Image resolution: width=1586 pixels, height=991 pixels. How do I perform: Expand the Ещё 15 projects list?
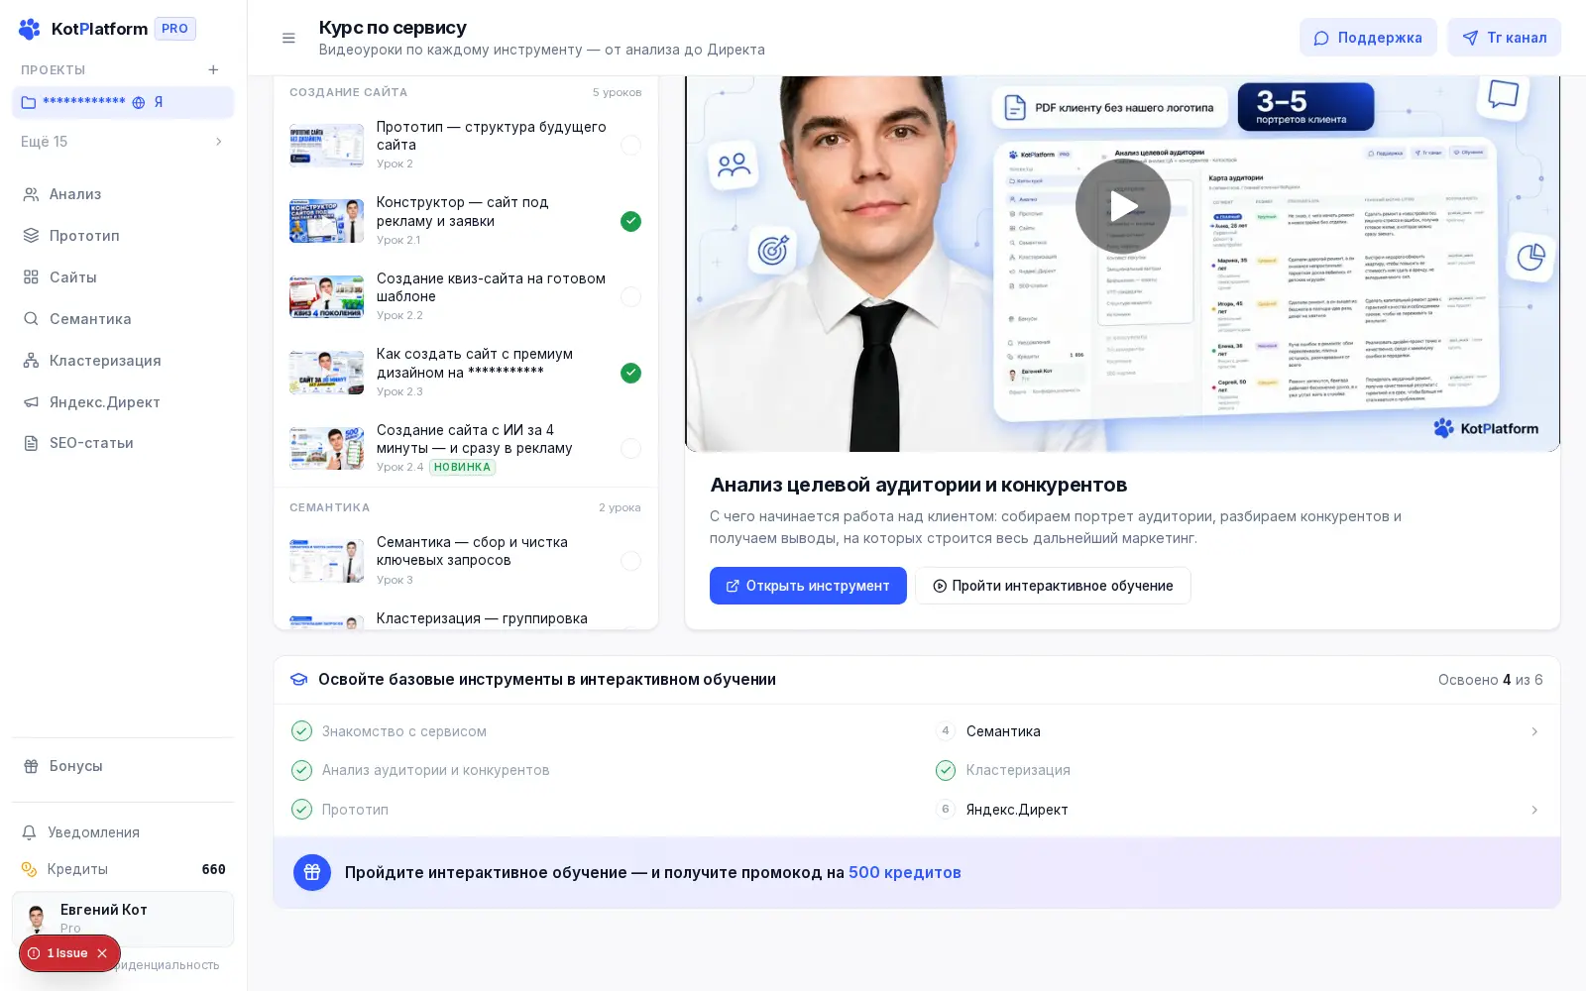123,142
